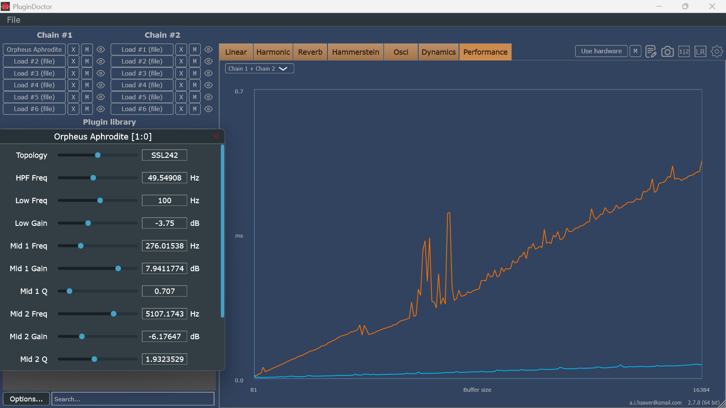The image size is (726, 408).
Task: Click X for Chain #2 Load #3
Action: pyautogui.click(x=181, y=73)
